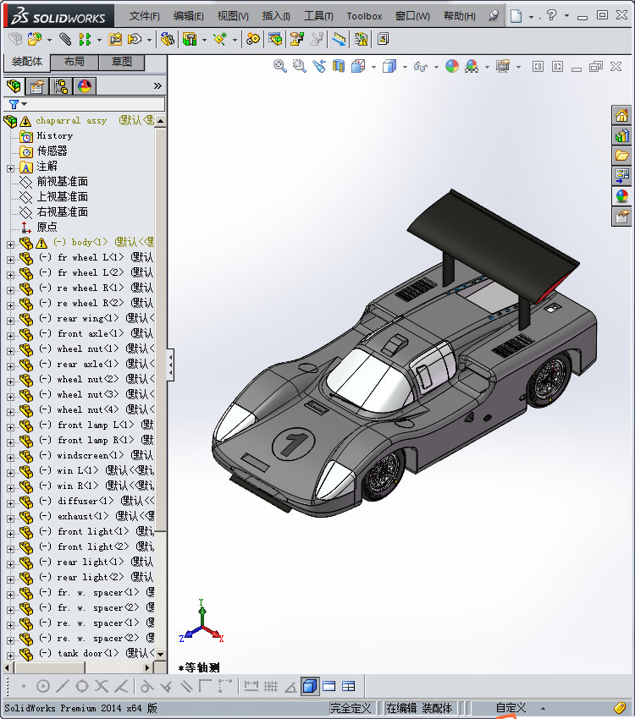Click the Zoom to Area icon
The width and height of the screenshot is (635, 719).
(x=300, y=67)
